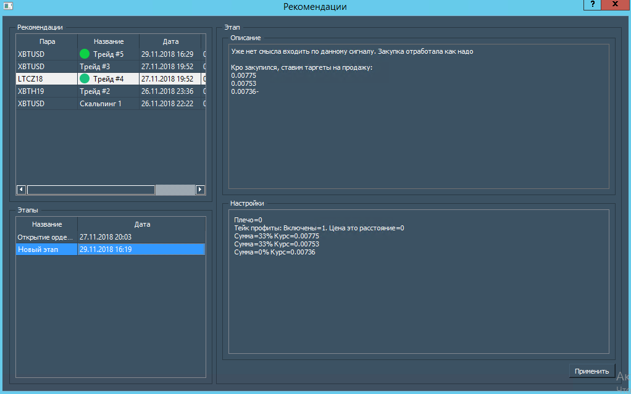Click right arrow of recommendations horizontal scrollbar
The width and height of the screenshot is (631, 394).
(x=199, y=190)
